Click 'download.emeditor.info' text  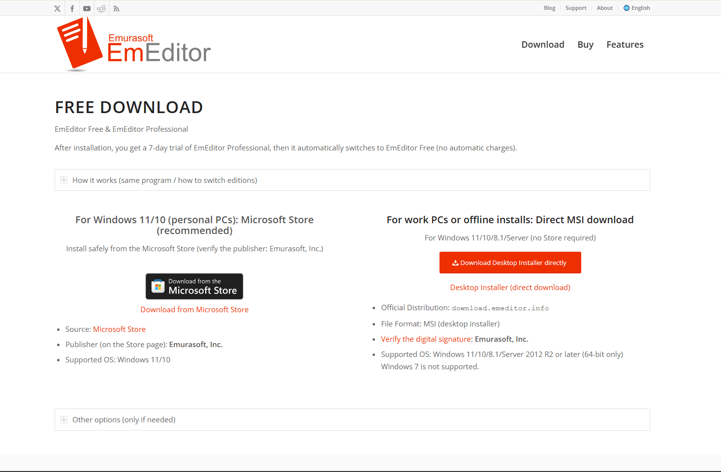pyautogui.click(x=500, y=308)
